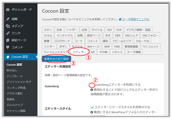Switch to the アクセス解析・認証 tab
Viewport: 172px width, 119px height.
pos(138,30)
